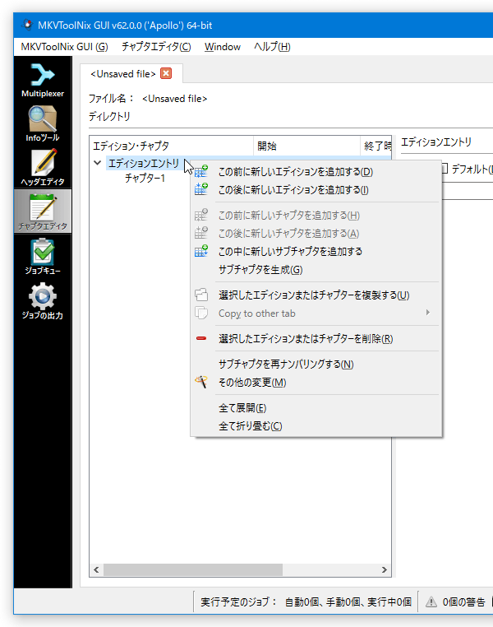Choose サブチャプタを生成(G)
493x627 pixels.
(x=316, y=270)
